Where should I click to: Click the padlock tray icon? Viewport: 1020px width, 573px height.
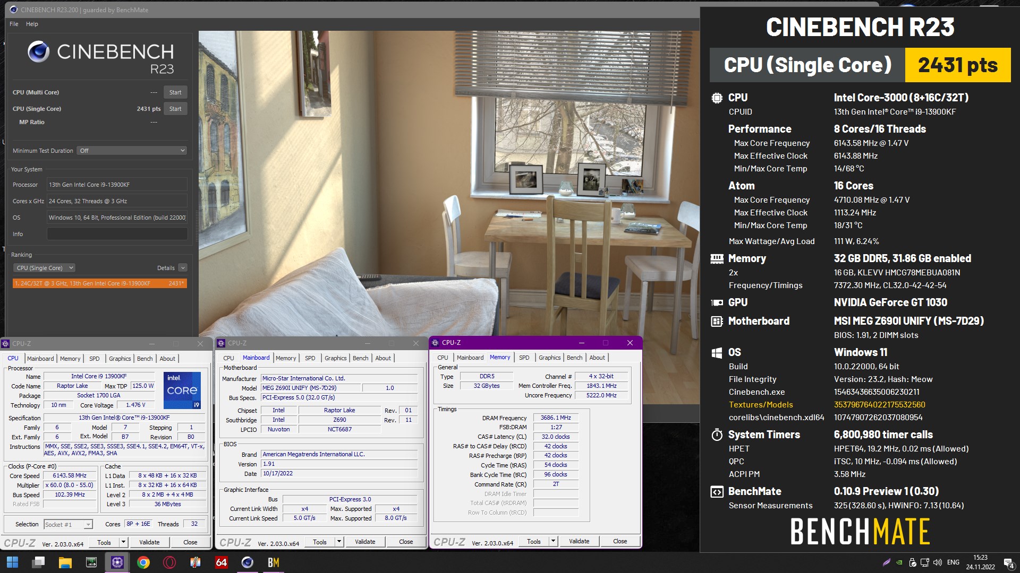912,562
